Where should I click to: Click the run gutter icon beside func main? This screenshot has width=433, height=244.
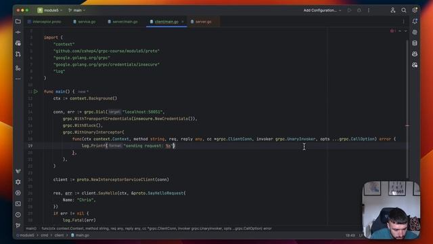[36, 91]
